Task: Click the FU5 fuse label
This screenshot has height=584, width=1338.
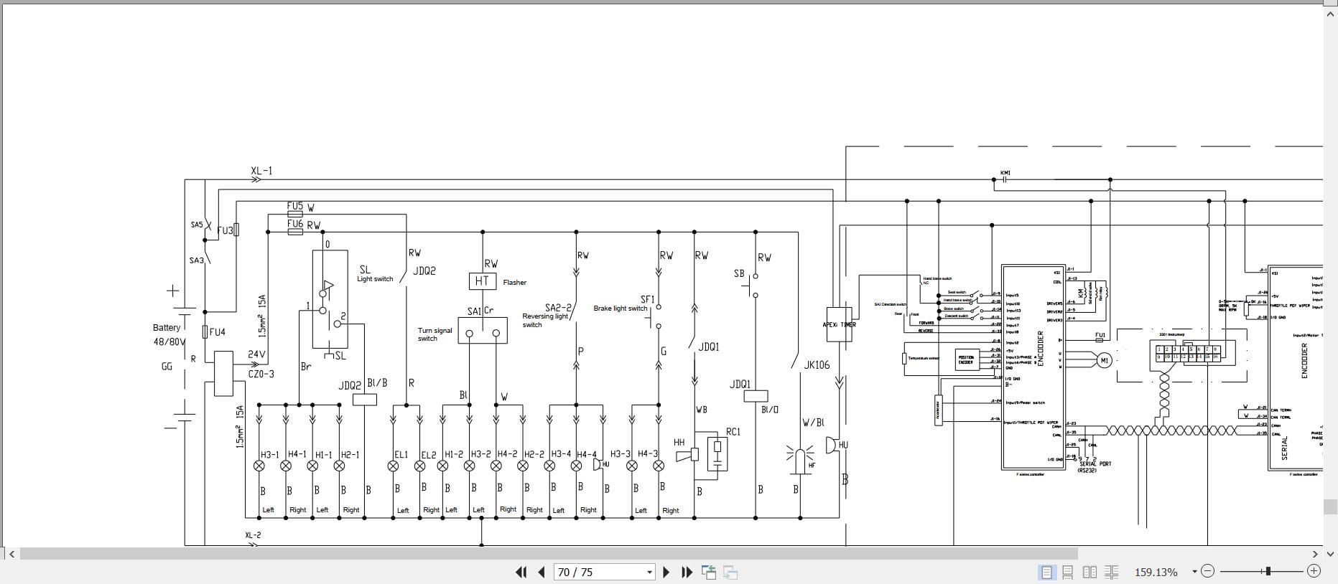Action: coord(294,206)
